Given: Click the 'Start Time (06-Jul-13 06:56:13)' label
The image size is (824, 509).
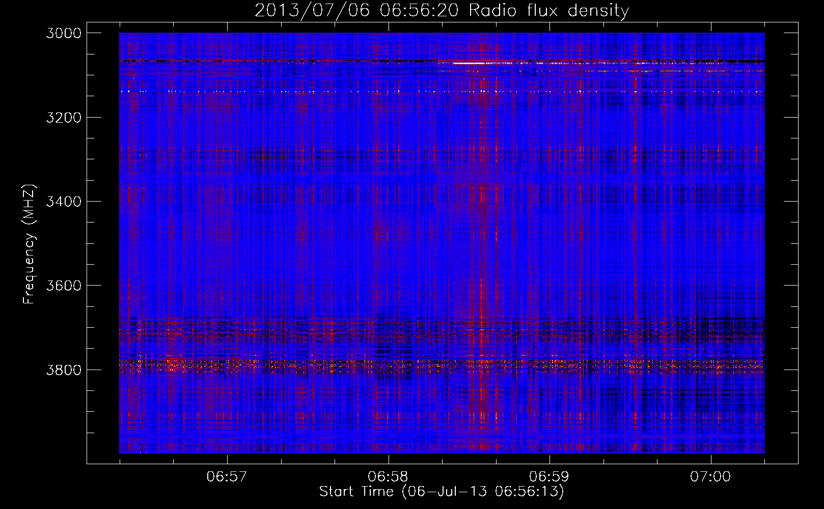Looking at the screenshot, I should (x=442, y=492).
